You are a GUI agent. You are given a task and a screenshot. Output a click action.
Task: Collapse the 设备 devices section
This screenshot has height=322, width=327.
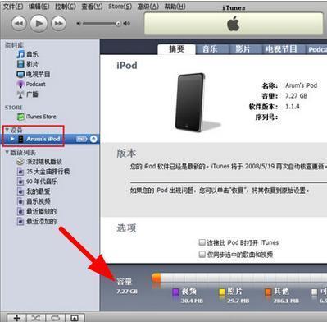pos(7,130)
